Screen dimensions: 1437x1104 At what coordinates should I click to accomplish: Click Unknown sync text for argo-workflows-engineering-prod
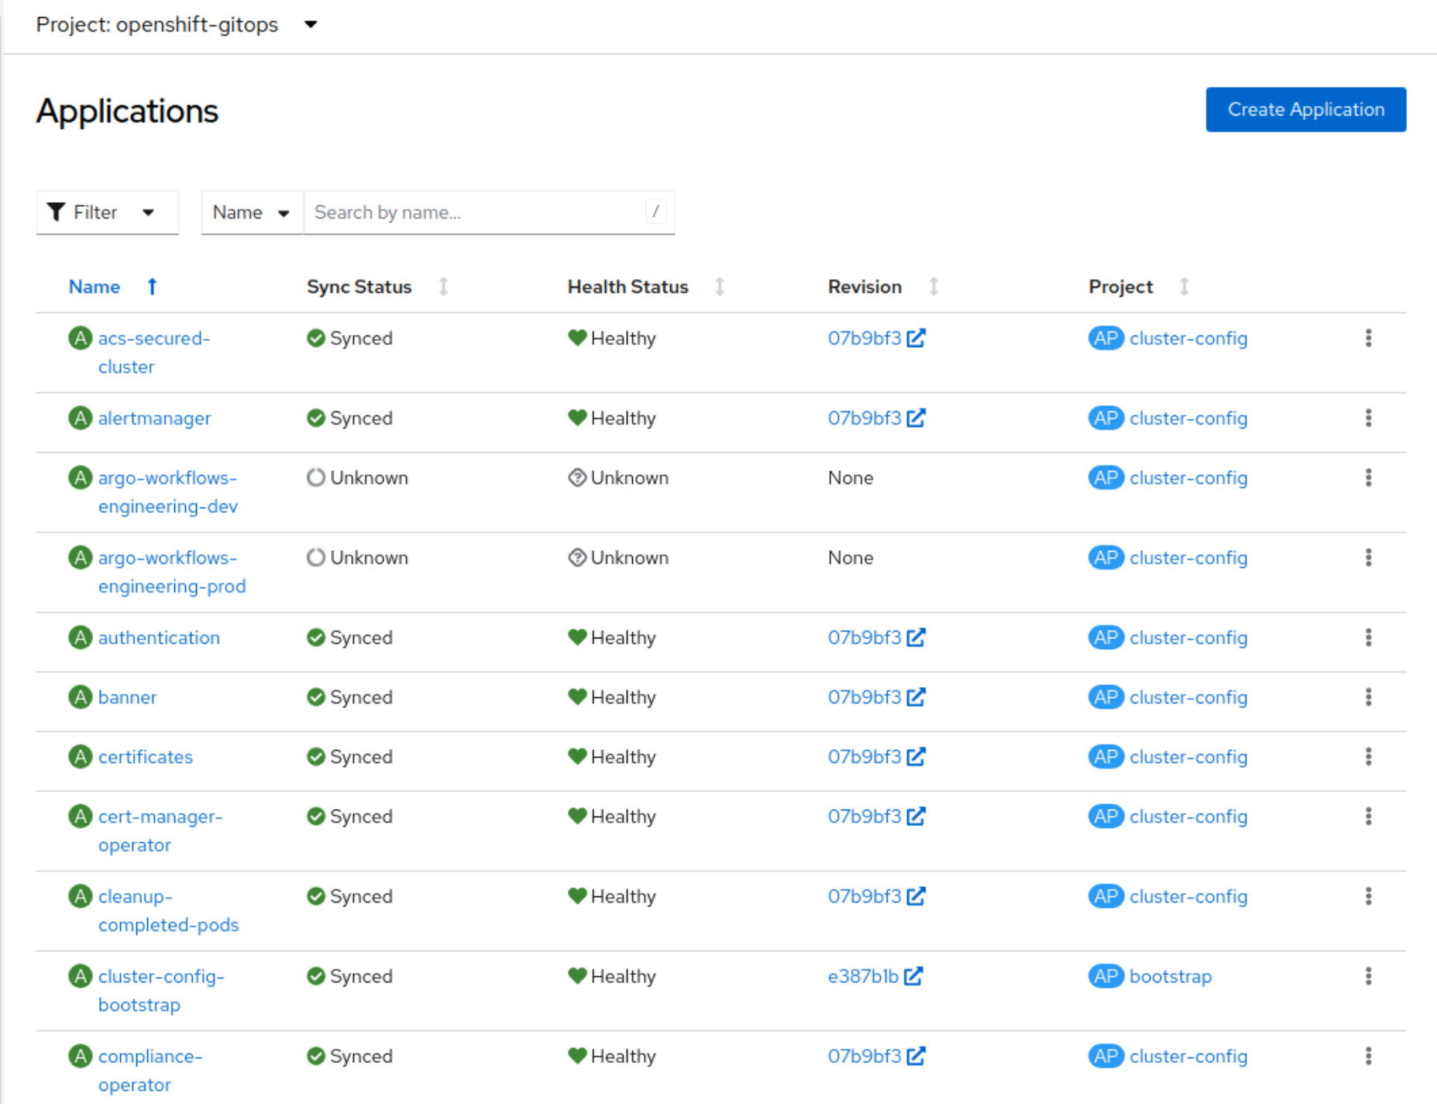click(x=369, y=558)
